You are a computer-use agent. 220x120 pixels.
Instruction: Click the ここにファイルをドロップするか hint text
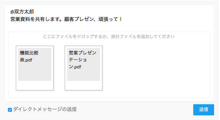[75, 36]
